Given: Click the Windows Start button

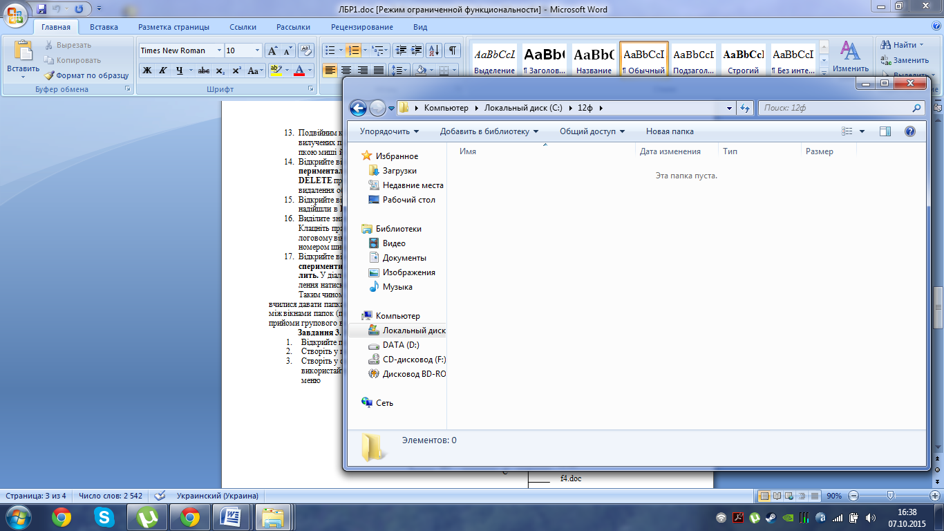Looking at the screenshot, I should (17, 516).
